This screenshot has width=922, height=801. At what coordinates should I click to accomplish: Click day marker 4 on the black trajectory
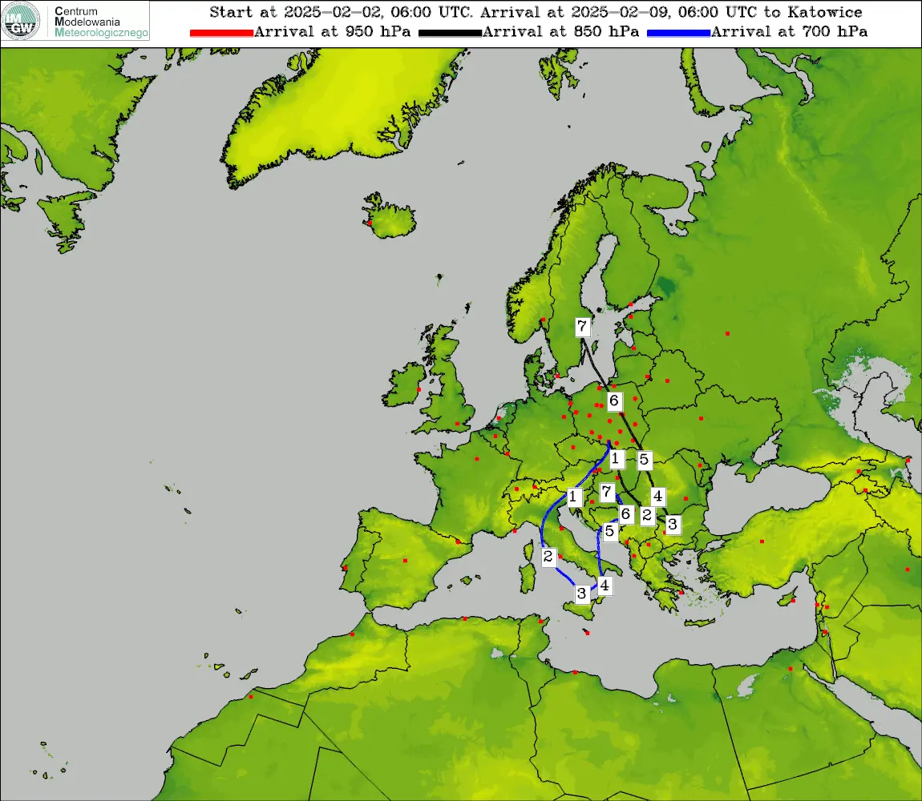coord(658,497)
